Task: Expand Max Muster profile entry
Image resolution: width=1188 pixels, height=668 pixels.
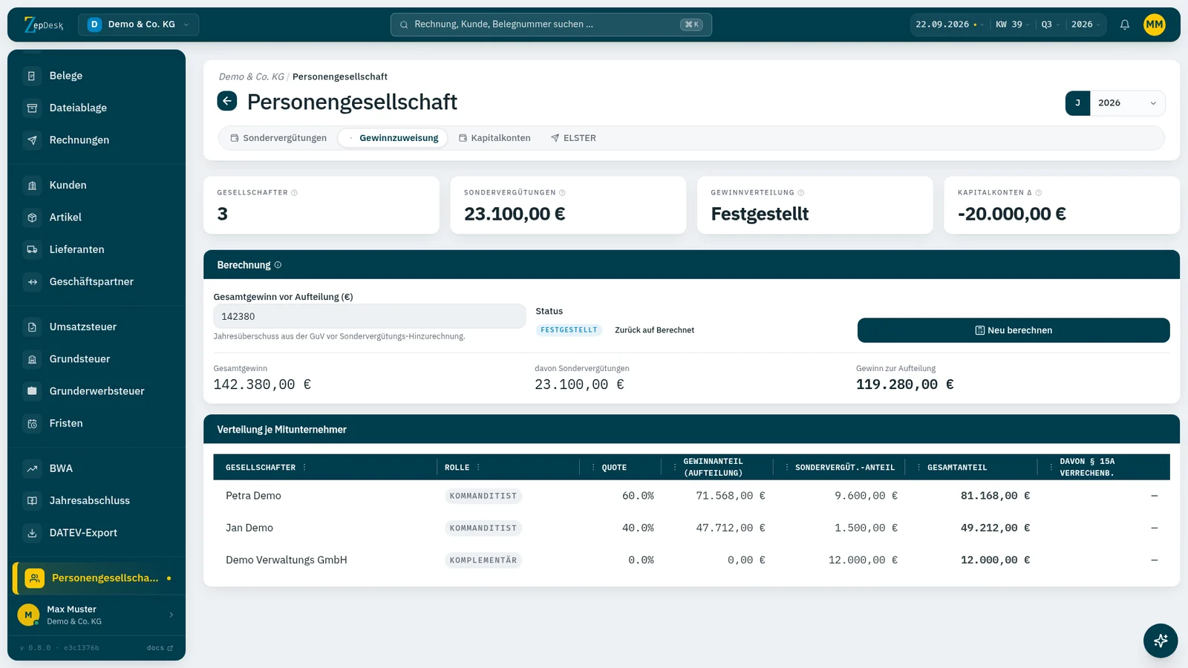Action: pyautogui.click(x=97, y=615)
